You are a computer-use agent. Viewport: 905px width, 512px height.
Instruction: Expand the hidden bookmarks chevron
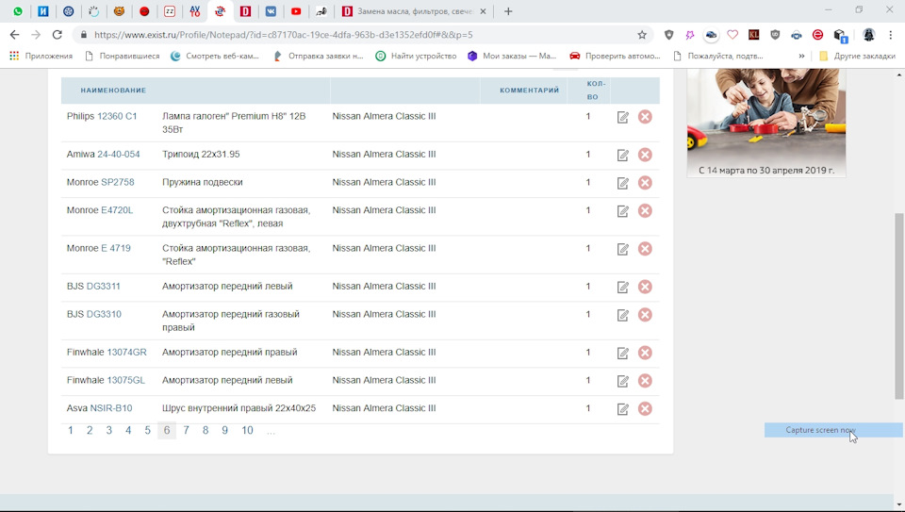[x=801, y=56]
